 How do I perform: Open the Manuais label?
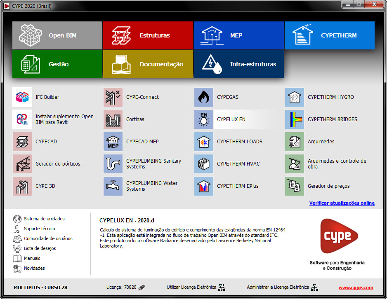pos(32,258)
